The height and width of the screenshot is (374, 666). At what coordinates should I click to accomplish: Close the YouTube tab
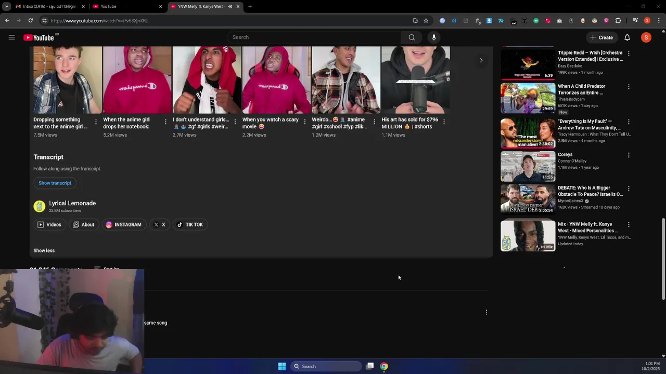click(160, 7)
